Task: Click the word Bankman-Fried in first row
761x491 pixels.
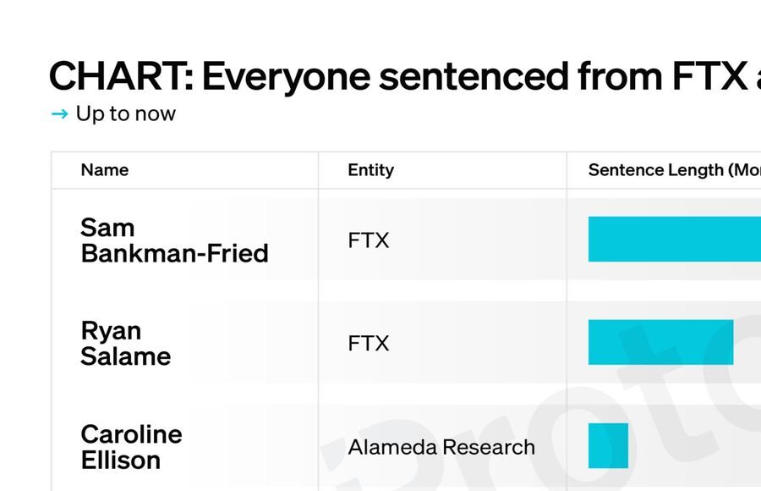Action: (x=175, y=254)
